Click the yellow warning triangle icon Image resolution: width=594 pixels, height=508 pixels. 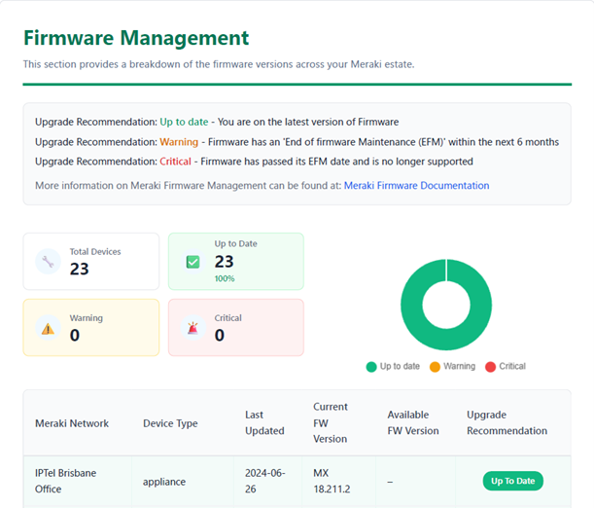(x=48, y=328)
